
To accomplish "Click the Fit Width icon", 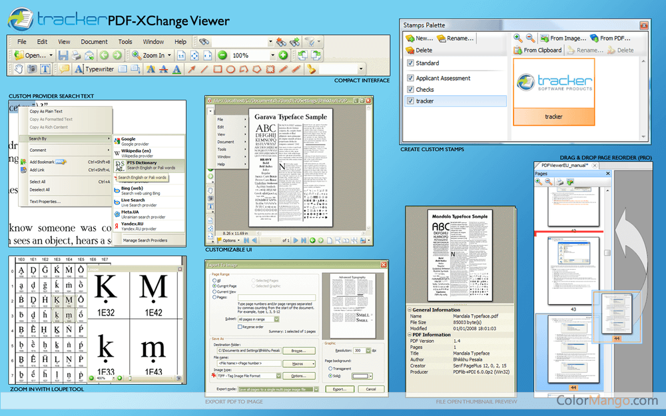I will pyautogui.click(x=207, y=55).
